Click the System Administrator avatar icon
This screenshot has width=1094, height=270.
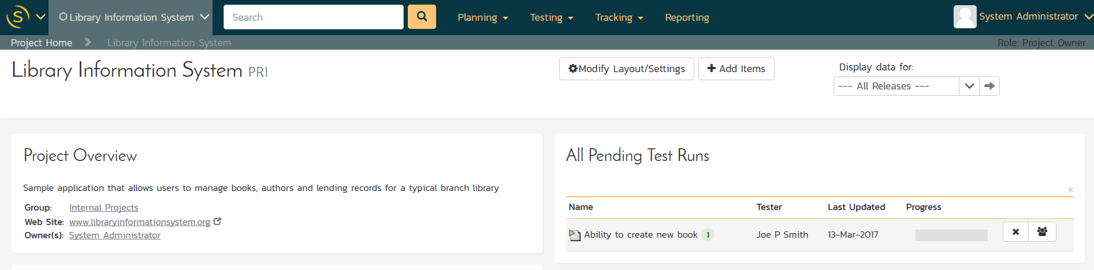pyautogui.click(x=965, y=17)
